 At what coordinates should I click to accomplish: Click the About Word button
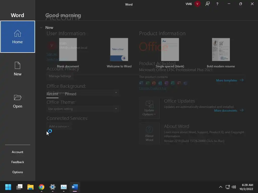pyautogui.click(x=149, y=133)
